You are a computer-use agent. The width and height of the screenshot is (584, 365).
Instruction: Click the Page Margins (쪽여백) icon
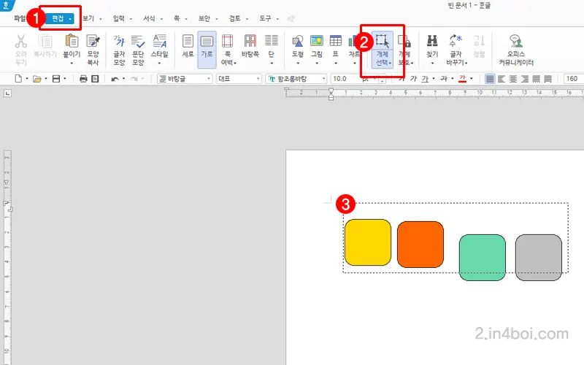tap(227, 41)
